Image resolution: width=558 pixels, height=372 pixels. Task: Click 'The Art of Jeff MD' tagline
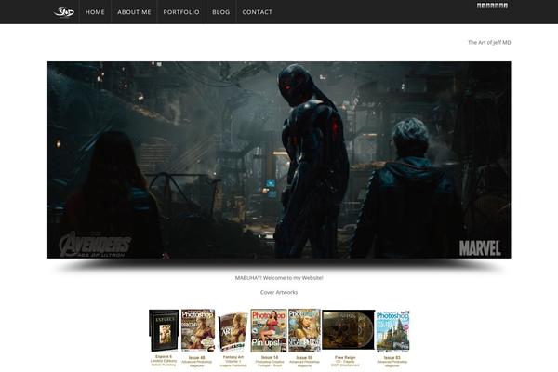(489, 42)
